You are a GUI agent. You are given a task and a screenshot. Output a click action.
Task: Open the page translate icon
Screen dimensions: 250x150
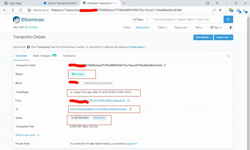tap(214, 10)
